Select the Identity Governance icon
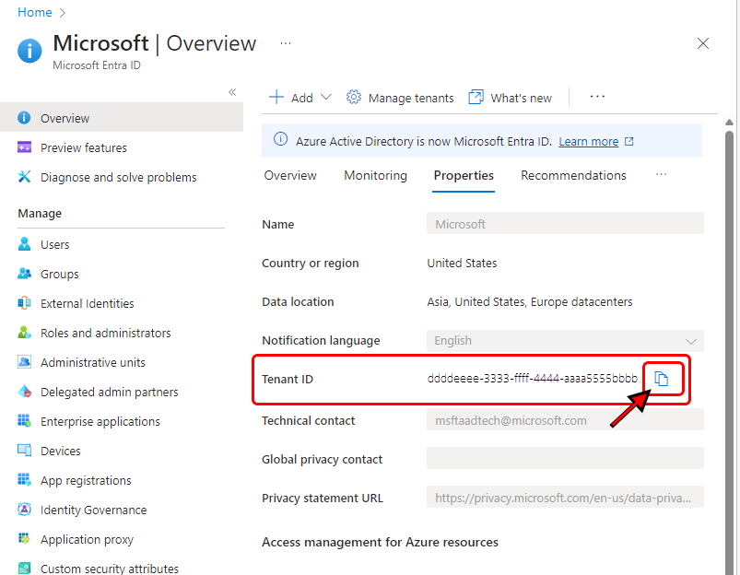The image size is (740, 575). pos(25,510)
